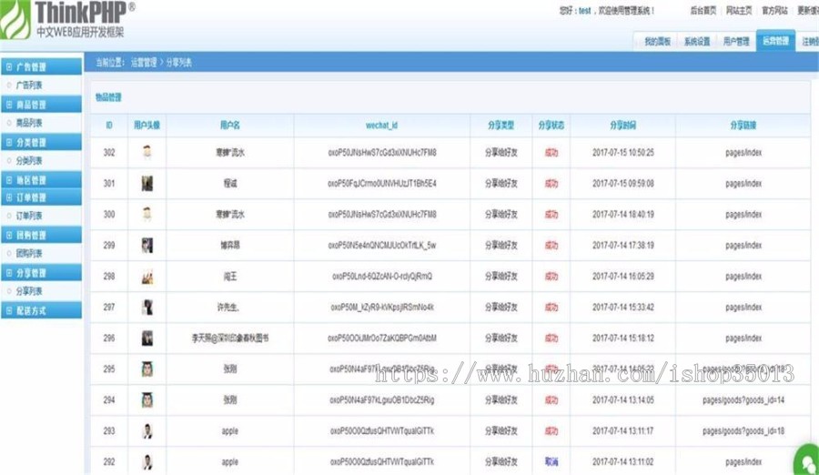The width and height of the screenshot is (819, 475).
Task: Open 团购列表 in the sidebar
Action: [29, 254]
